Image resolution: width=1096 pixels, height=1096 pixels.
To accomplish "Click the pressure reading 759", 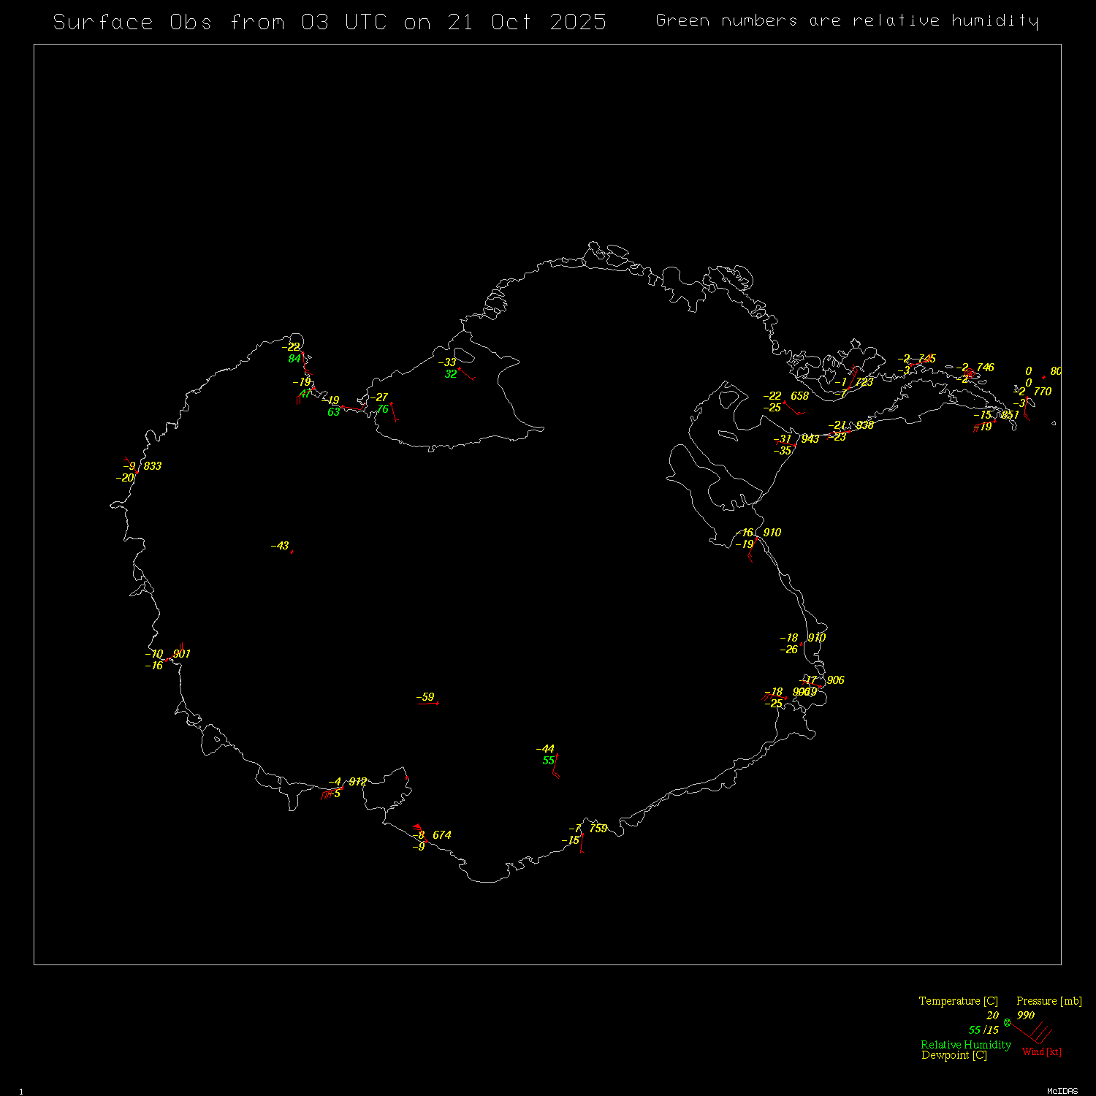I will pyautogui.click(x=598, y=829).
